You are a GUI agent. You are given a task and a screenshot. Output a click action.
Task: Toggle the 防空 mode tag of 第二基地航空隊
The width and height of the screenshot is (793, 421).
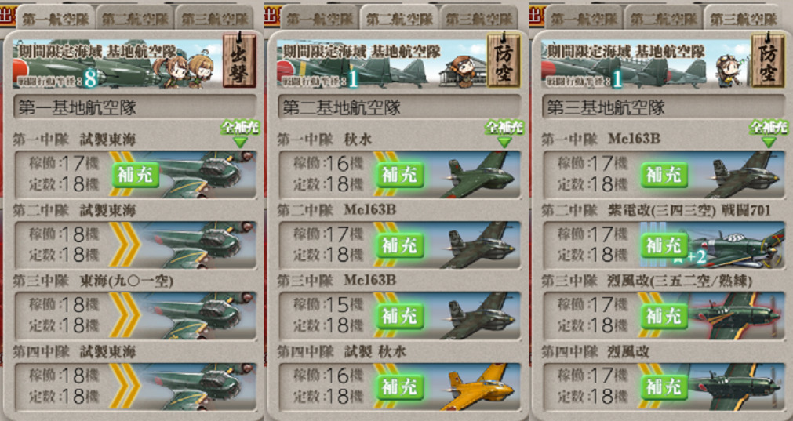coord(504,60)
